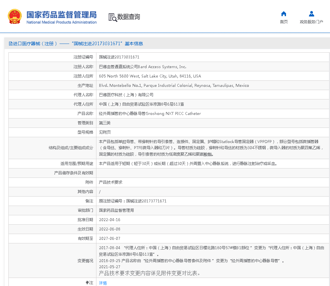The width and height of the screenshot is (330, 286).
Task: Open the 详情 link at the bottom
Action: click(x=103, y=283)
